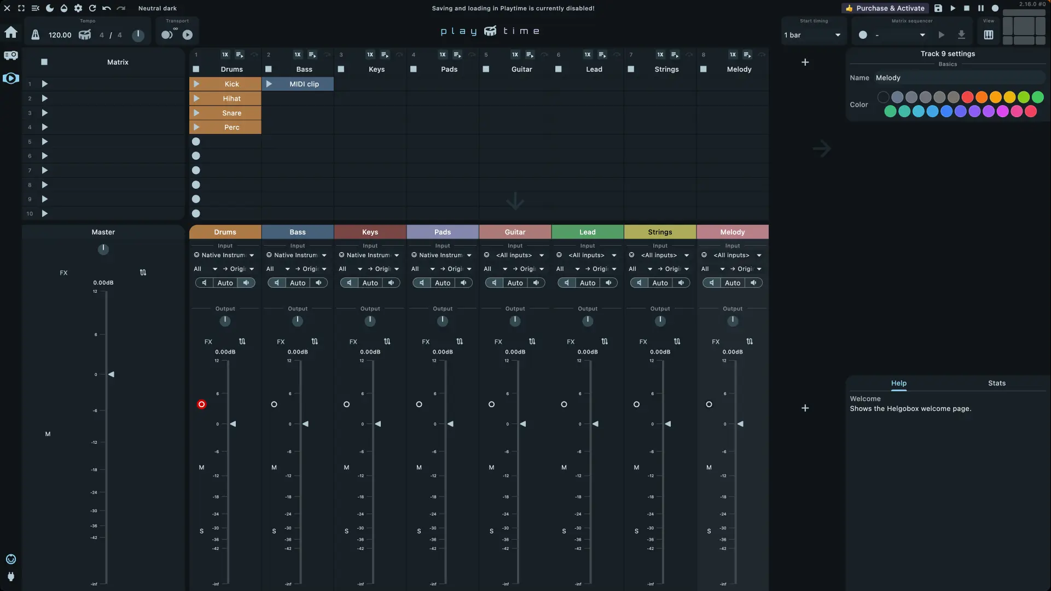Click the Purchase & Activate button
The width and height of the screenshot is (1051, 591).
click(885, 8)
